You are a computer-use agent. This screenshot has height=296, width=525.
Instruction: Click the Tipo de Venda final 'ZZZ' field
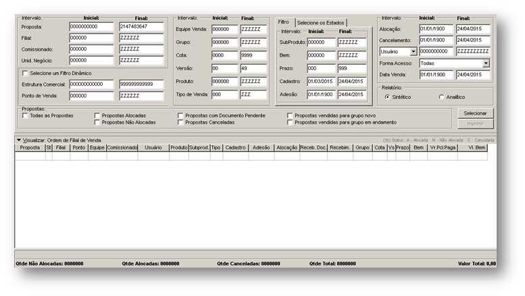[x=253, y=95]
